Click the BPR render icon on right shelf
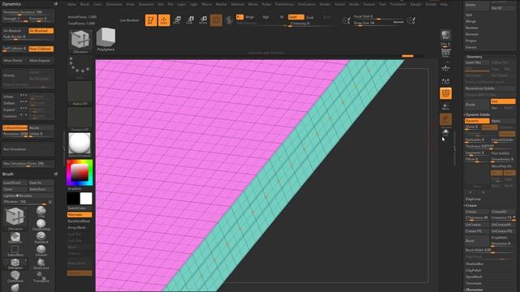Screen dimensions: 520x292 tap(445, 36)
